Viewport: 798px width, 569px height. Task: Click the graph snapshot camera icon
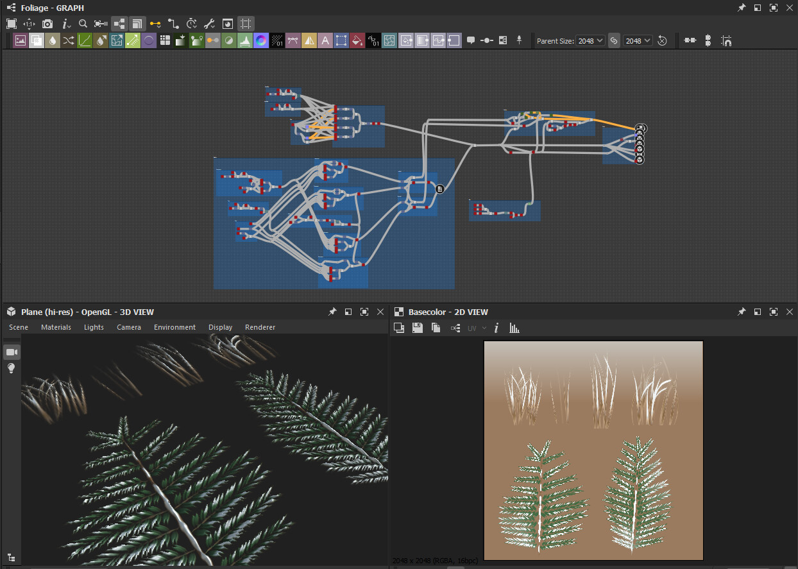(x=47, y=24)
